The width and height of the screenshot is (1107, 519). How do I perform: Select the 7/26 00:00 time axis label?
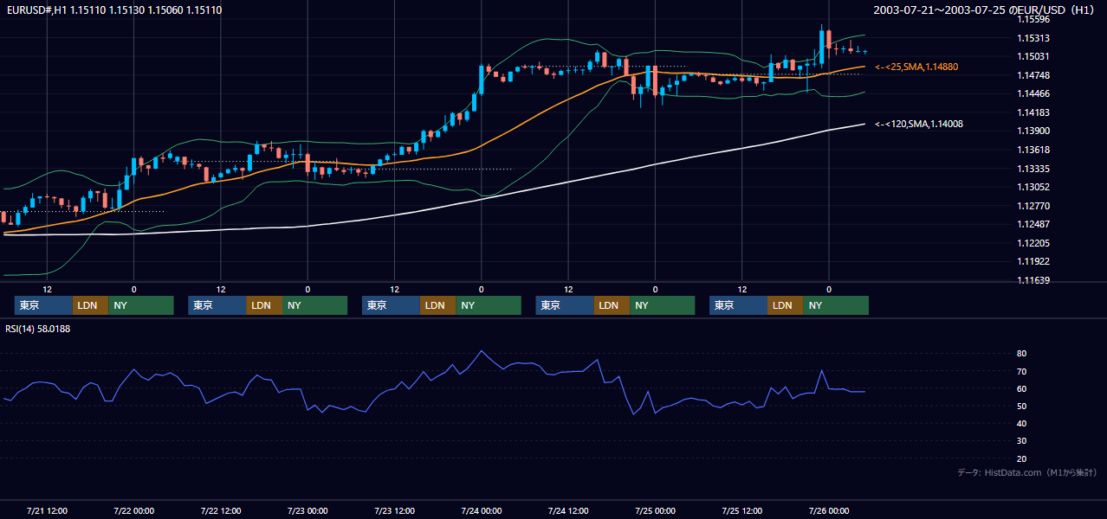829,510
